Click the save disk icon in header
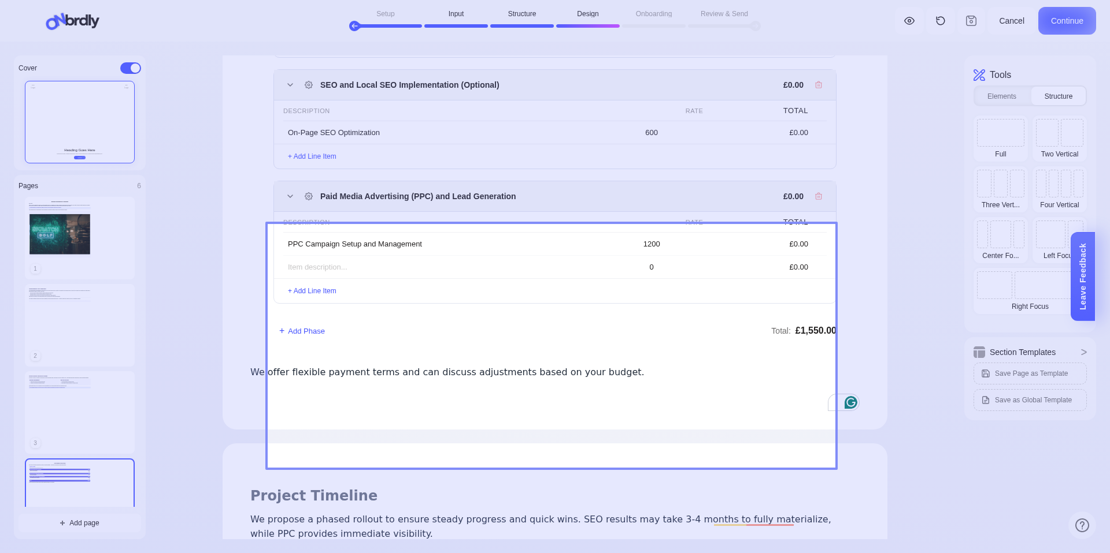This screenshot has width=1110, height=553. tap(971, 21)
